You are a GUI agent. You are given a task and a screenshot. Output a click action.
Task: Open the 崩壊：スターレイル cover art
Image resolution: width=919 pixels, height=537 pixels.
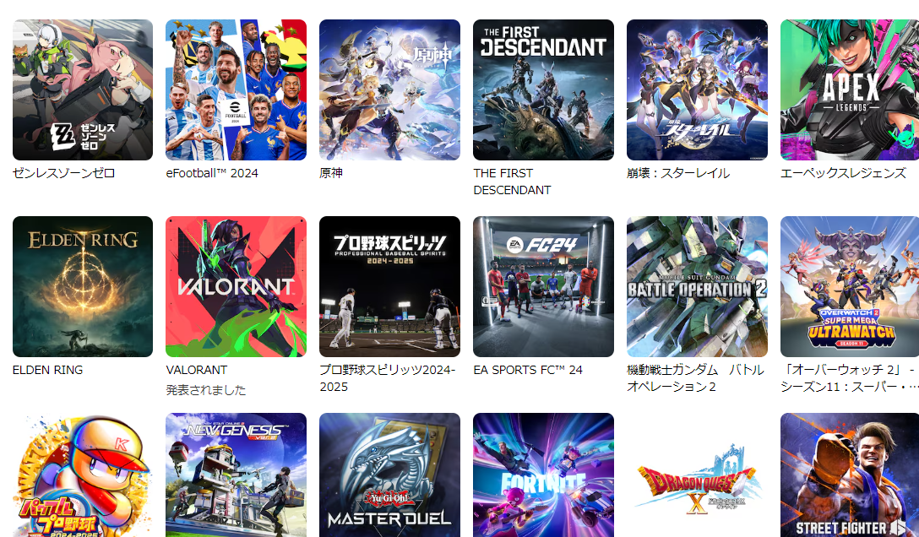697,89
